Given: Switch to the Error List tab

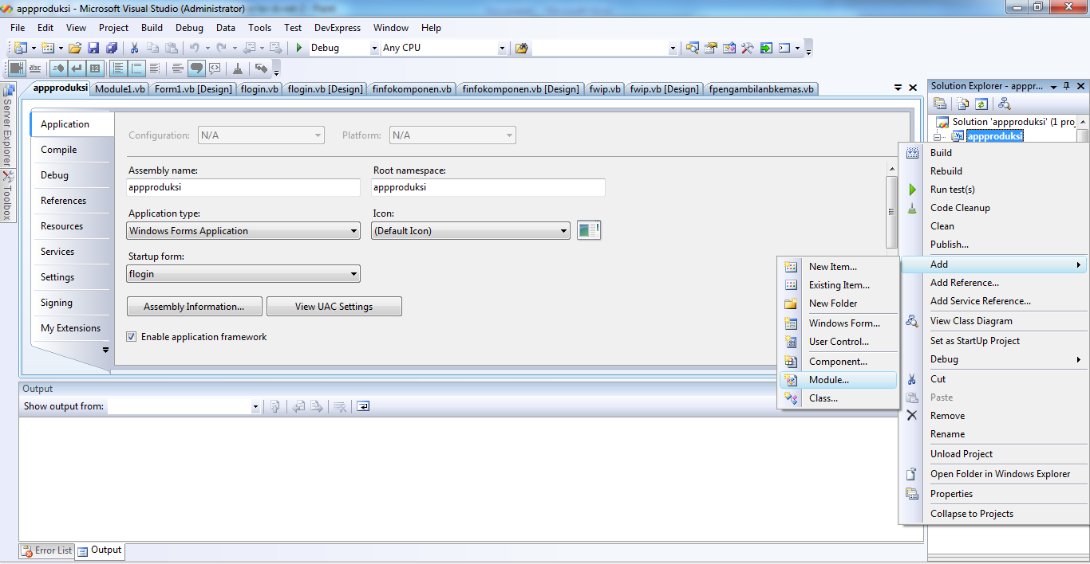Looking at the screenshot, I should point(46,550).
